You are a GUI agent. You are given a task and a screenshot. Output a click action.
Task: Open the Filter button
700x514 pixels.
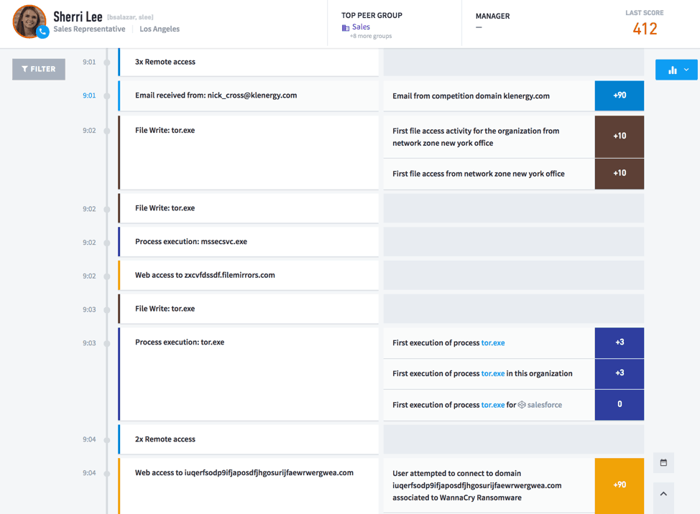[39, 69]
